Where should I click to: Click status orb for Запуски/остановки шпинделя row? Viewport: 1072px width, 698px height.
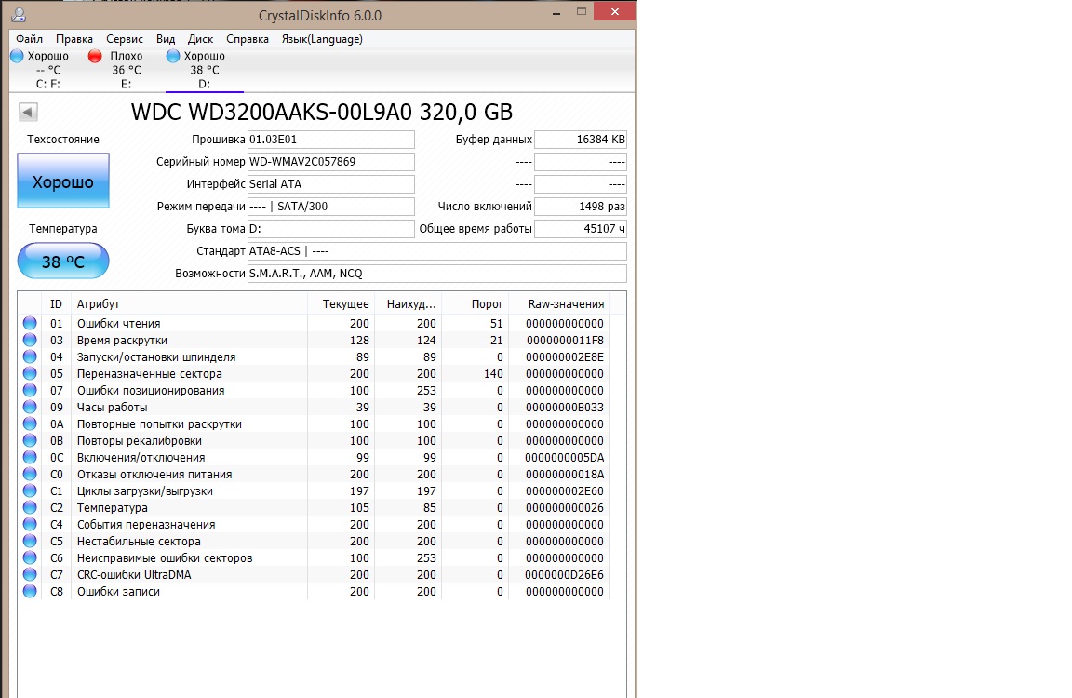pos(30,356)
